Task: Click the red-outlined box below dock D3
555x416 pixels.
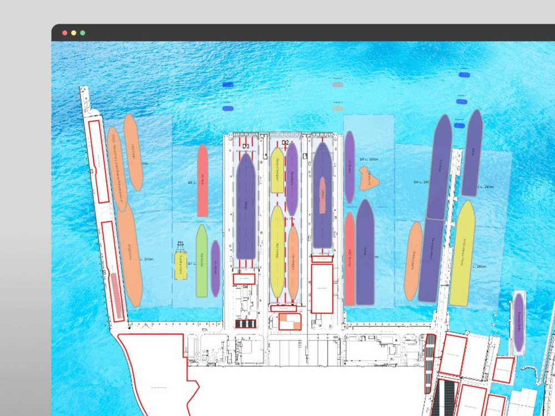Action: point(244,279)
